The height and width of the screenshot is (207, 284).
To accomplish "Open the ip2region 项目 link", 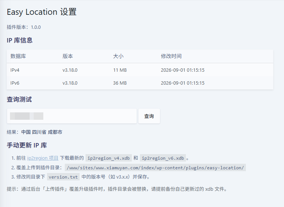I will [x=43, y=158].
